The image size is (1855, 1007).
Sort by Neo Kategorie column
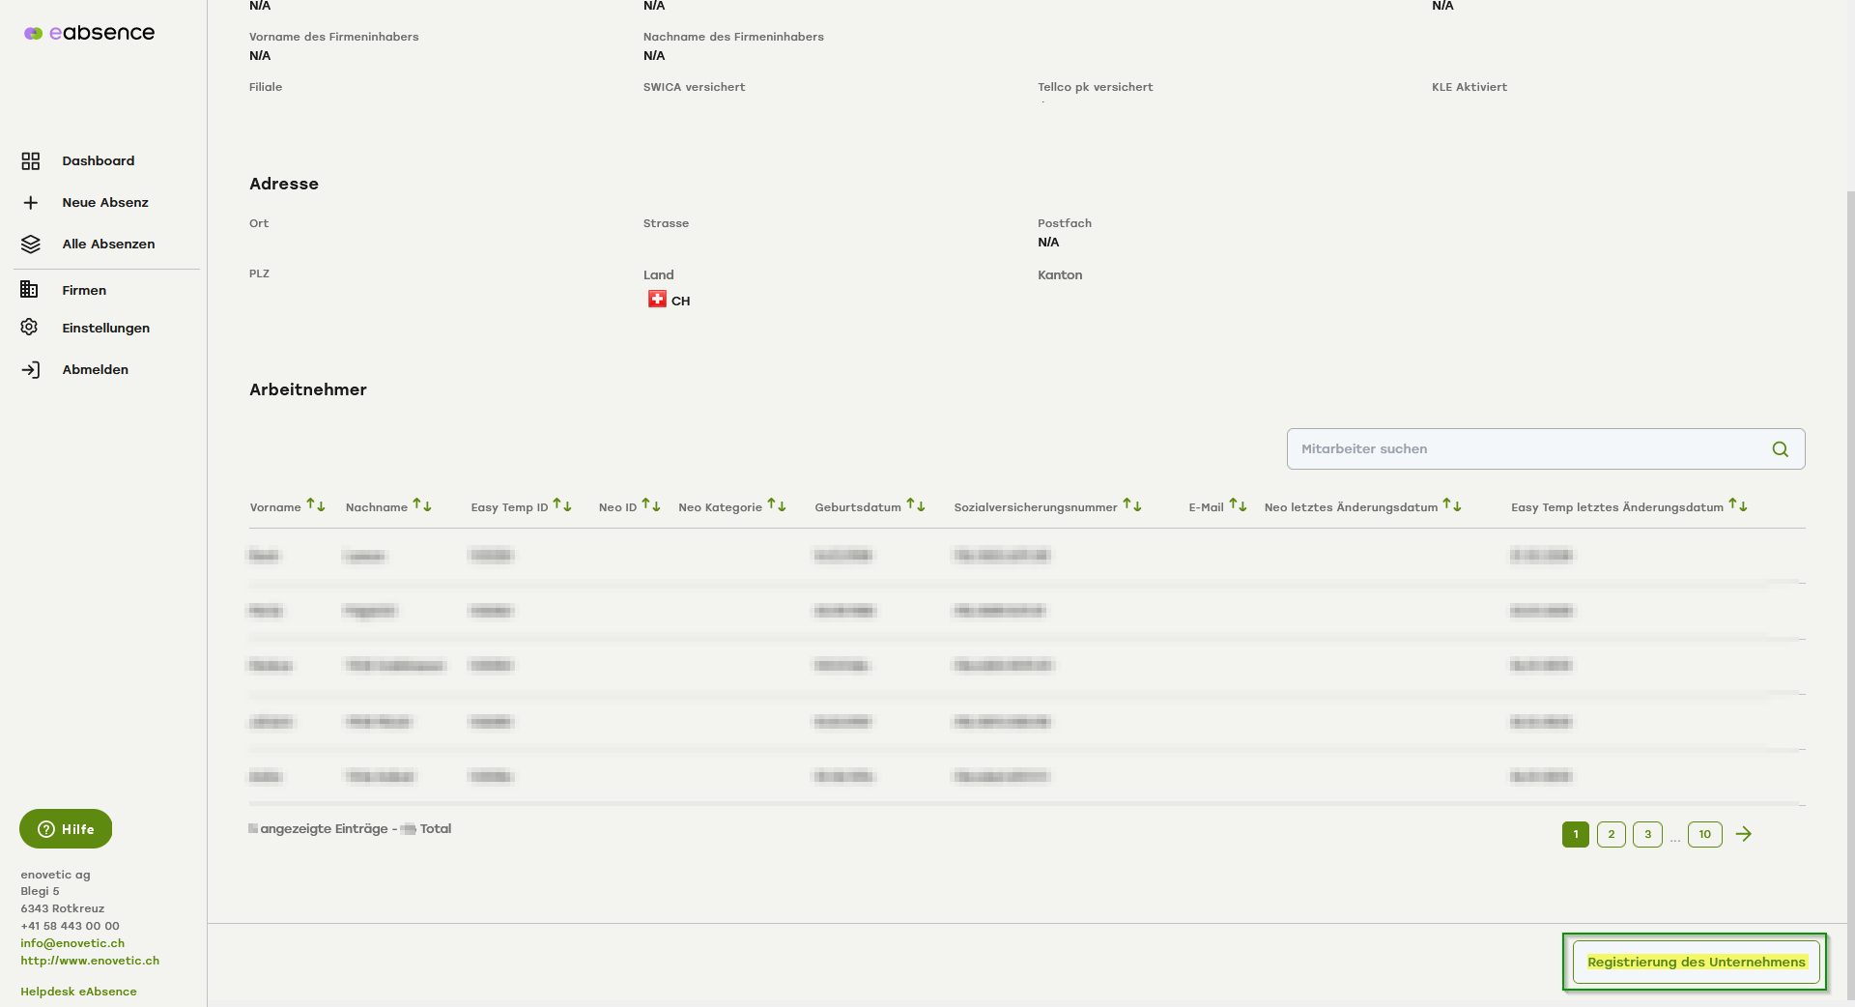(x=776, y=505)
